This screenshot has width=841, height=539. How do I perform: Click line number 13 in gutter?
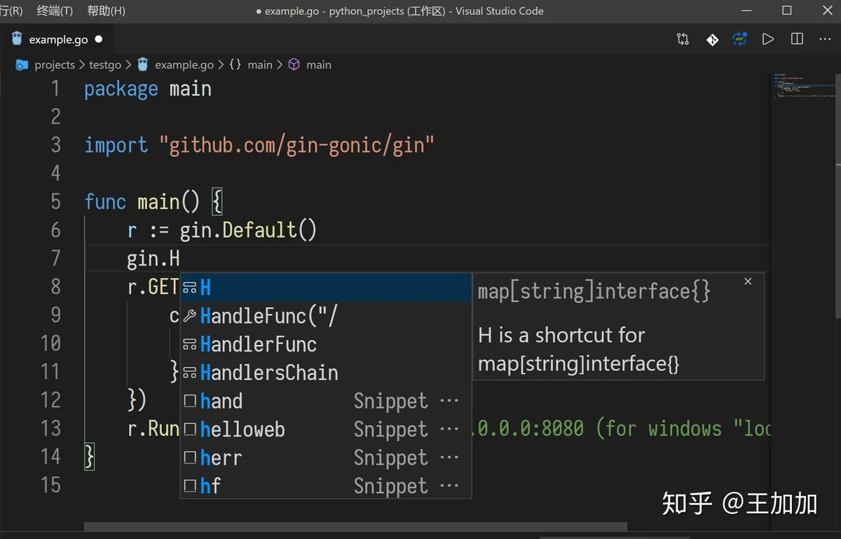tap(50, 428)
